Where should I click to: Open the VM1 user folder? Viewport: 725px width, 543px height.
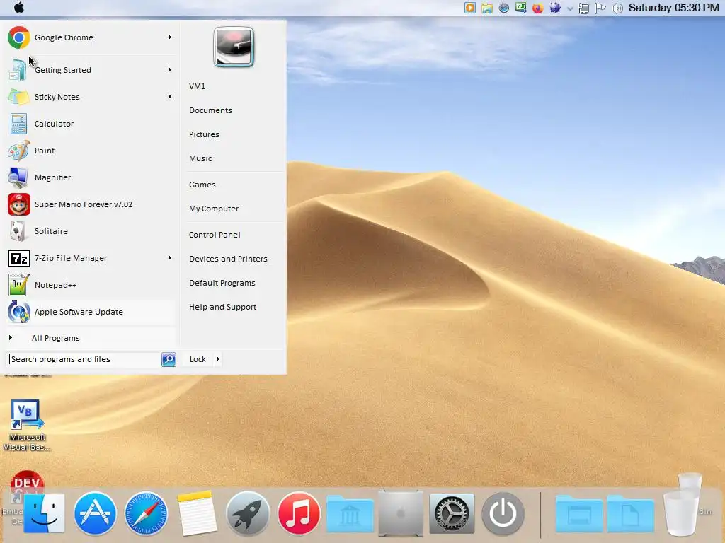[197, 86]
